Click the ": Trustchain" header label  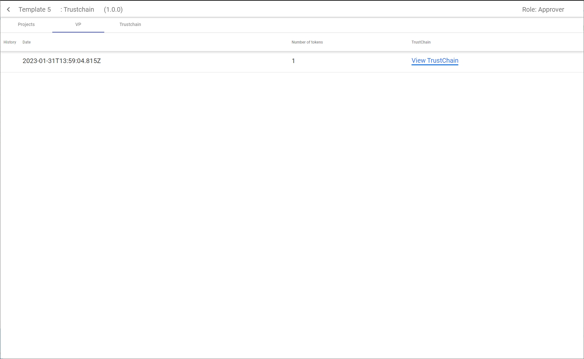click(x=77, y=9)
